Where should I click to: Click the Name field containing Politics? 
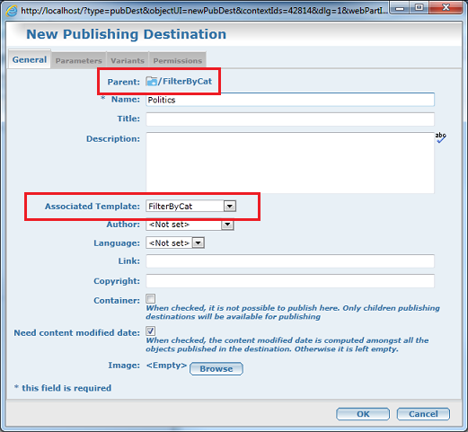tap(290, 100)
